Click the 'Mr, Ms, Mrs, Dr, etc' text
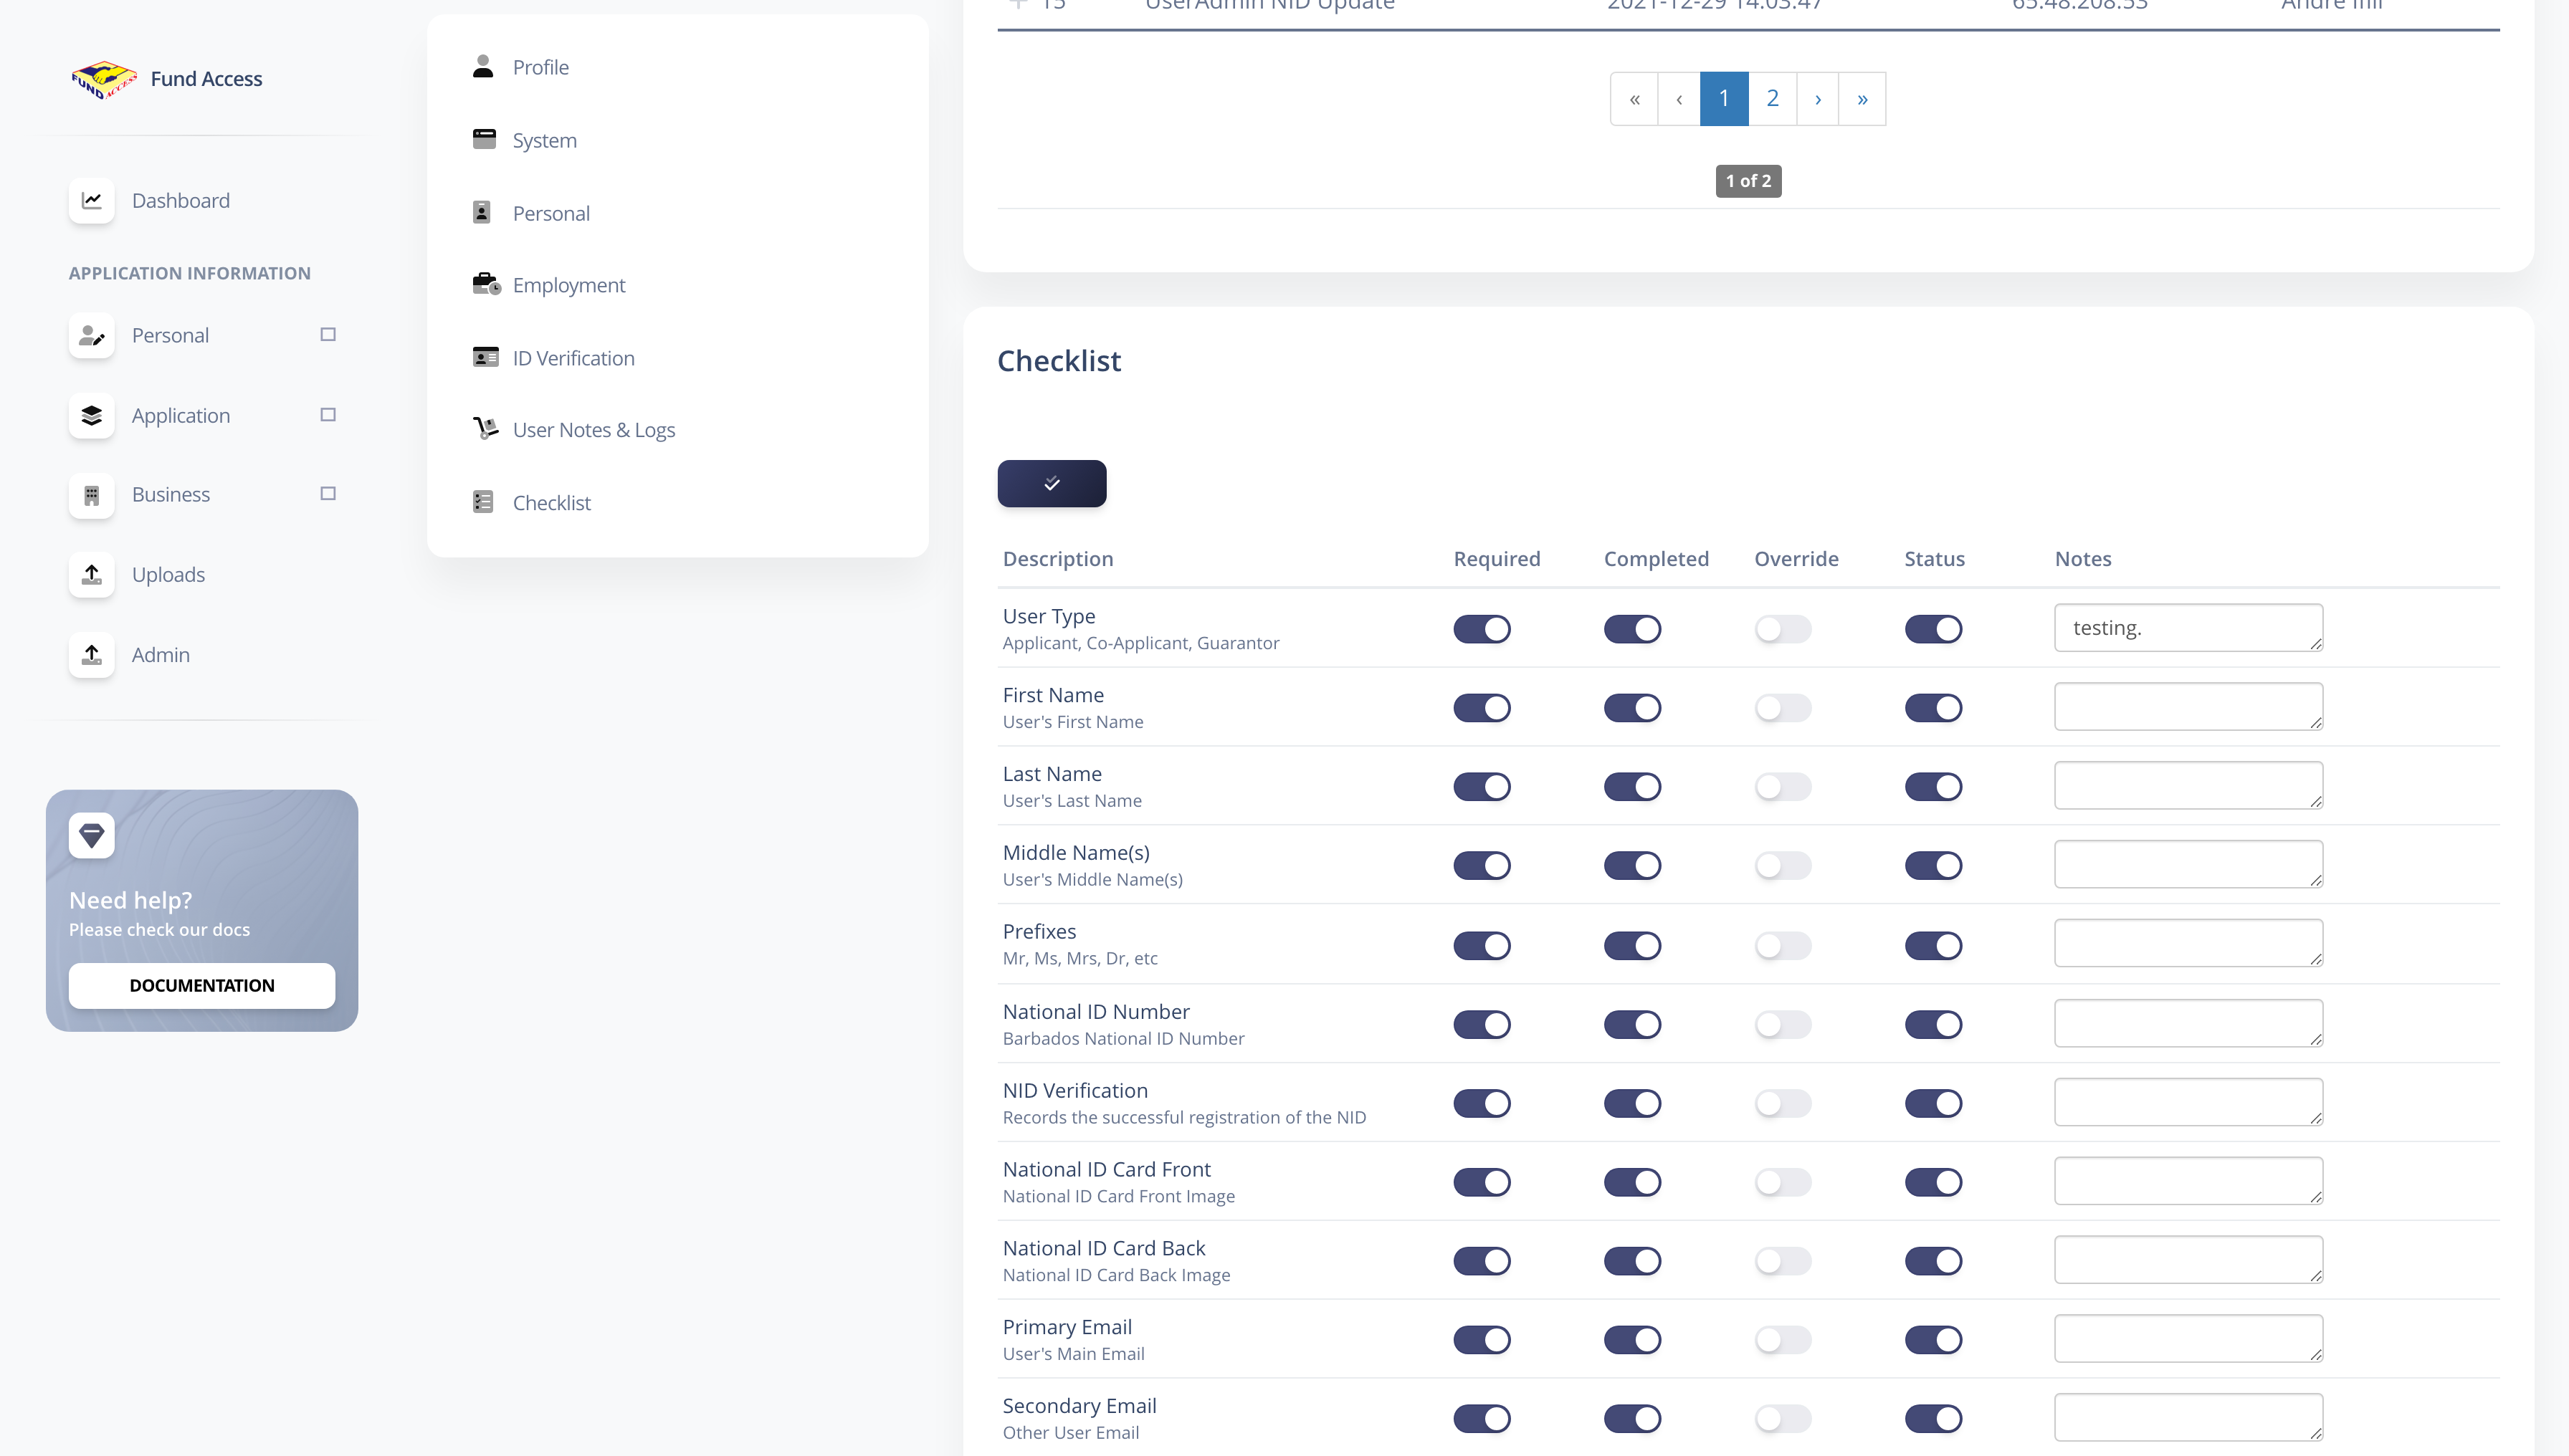 click(1079, 959)
